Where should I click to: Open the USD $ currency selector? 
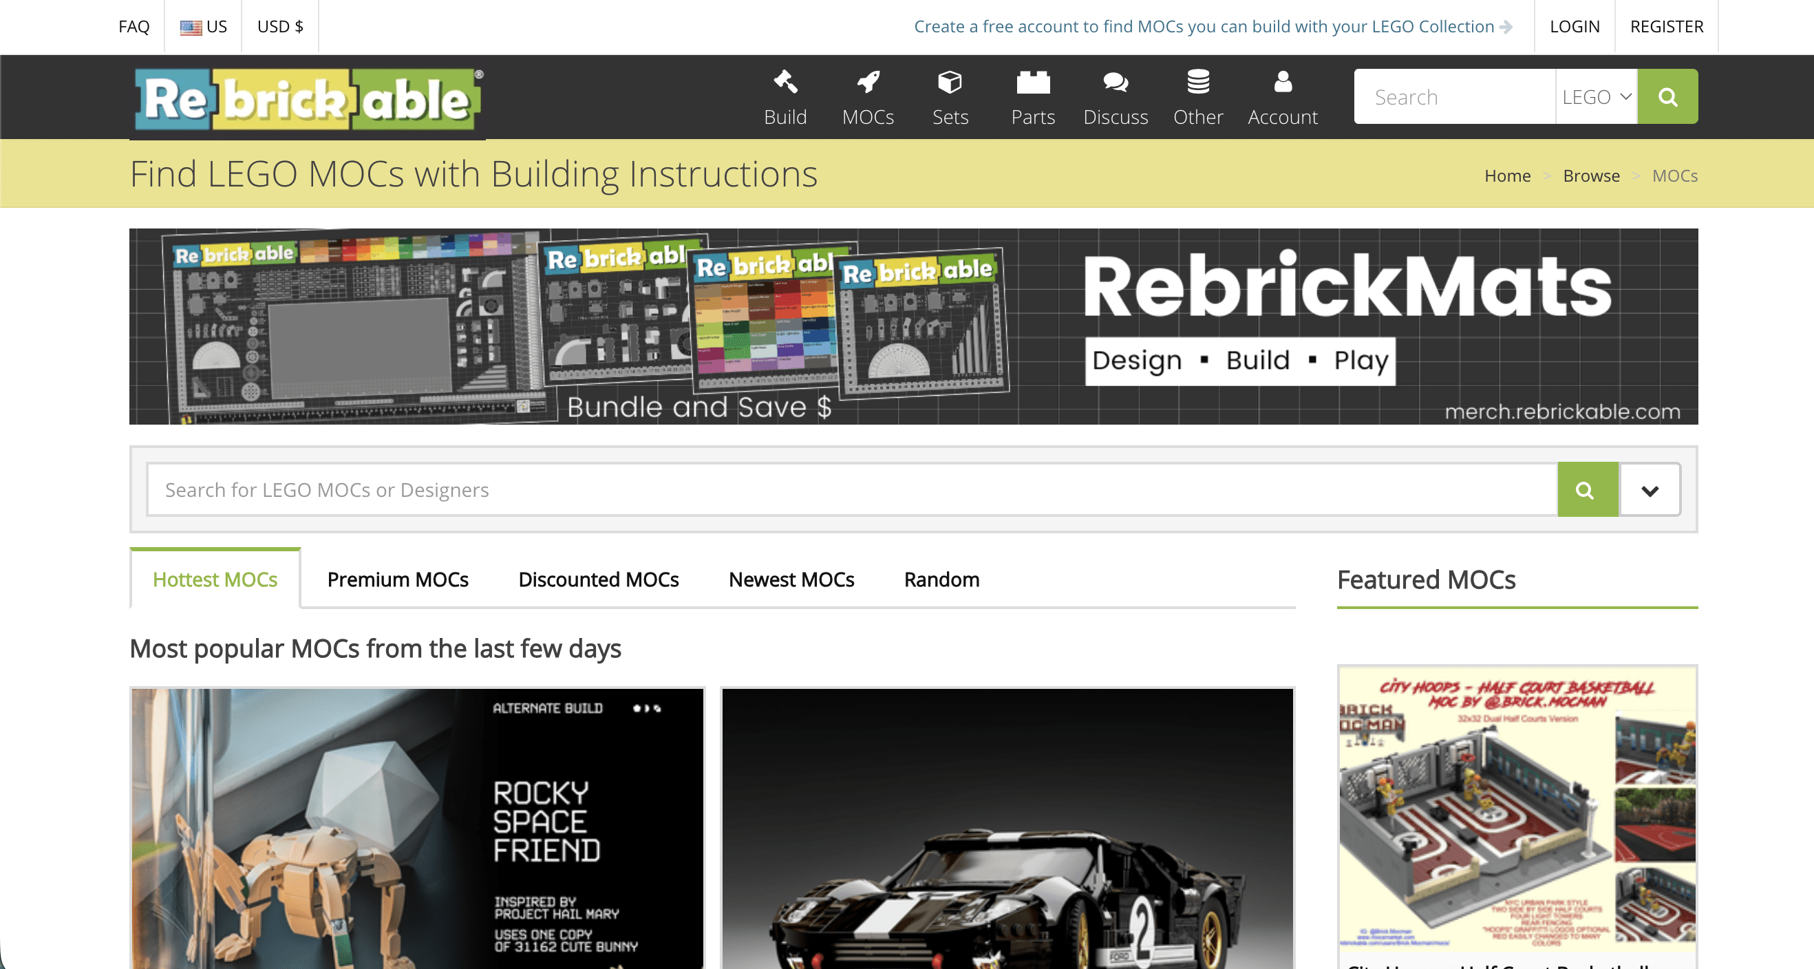[279, 27]
